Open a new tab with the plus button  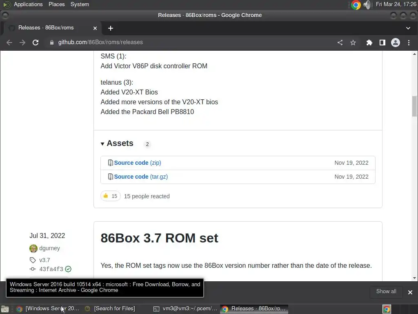click(111, 28)
